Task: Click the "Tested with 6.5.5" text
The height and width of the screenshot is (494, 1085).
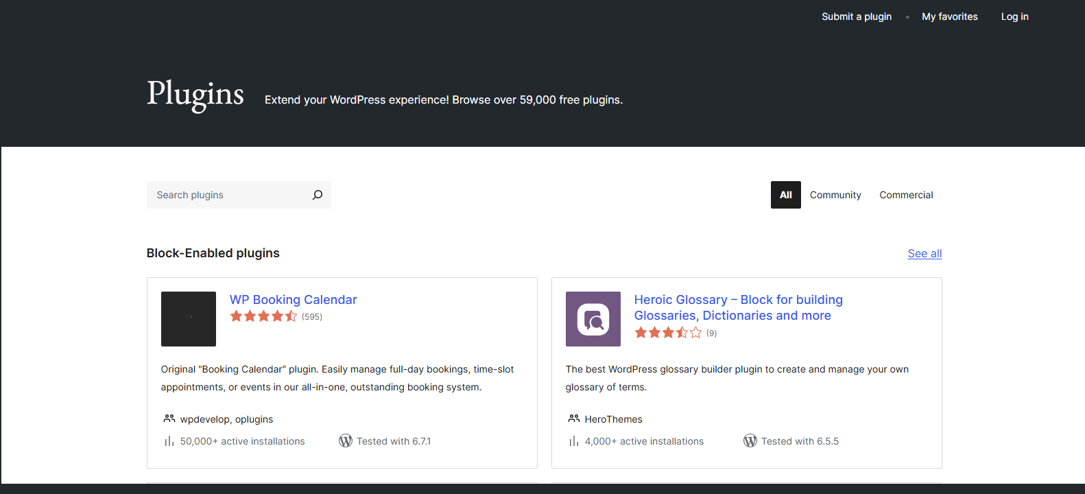Action: (x=800, y=441)
